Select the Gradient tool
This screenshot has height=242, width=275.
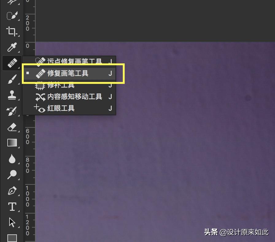[x=12, y=142]
